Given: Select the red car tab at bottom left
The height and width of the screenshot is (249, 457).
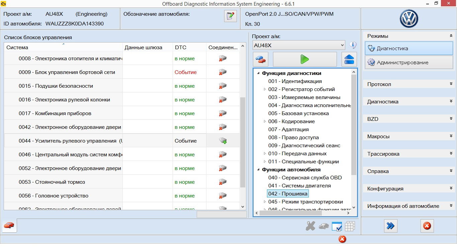Looking at the screenshot, I should point(9,226).
